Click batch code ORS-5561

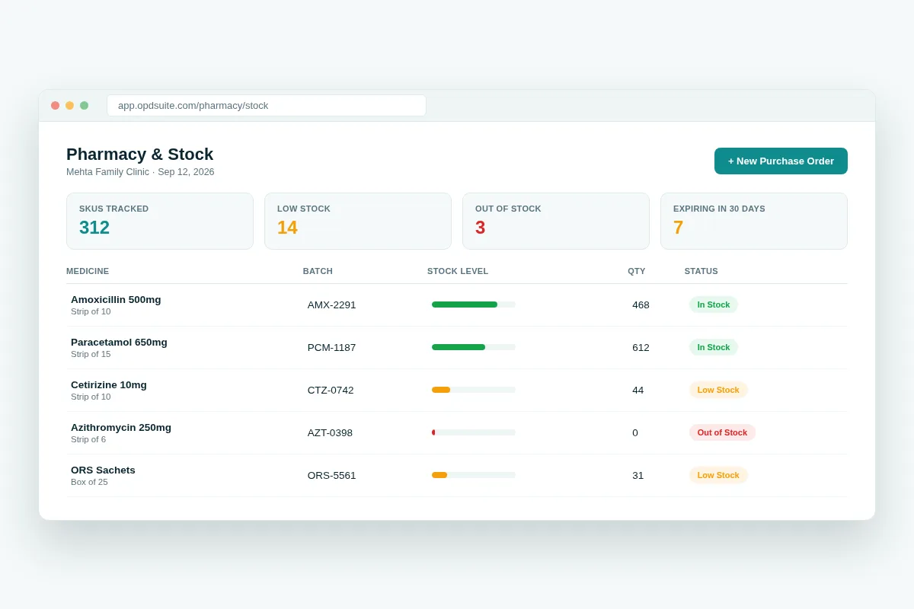(x=332, y=475)
